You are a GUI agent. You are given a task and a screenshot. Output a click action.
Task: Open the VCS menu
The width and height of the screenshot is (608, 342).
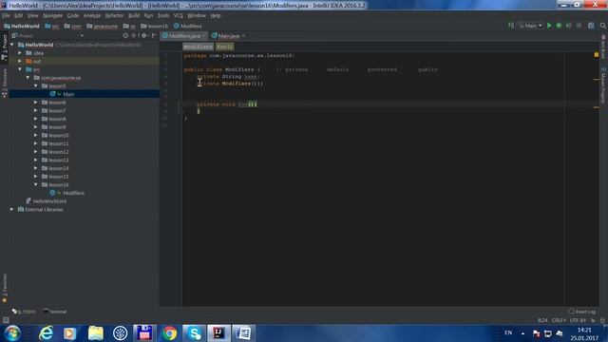point(178,15)
